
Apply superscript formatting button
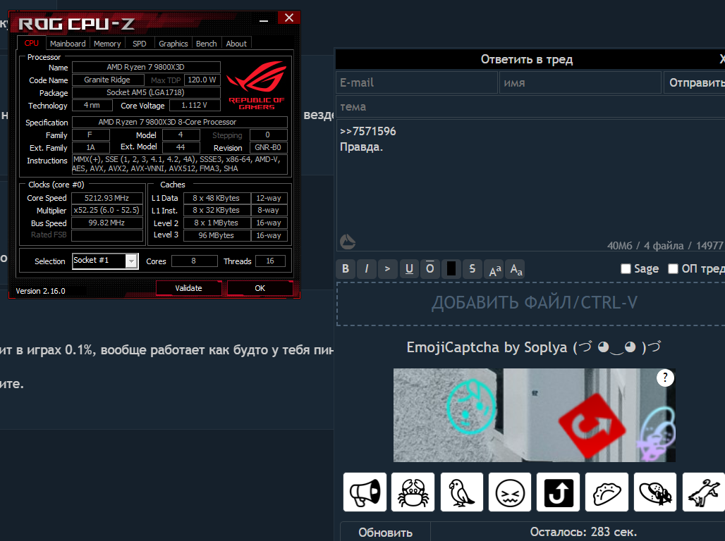point(495,269)
